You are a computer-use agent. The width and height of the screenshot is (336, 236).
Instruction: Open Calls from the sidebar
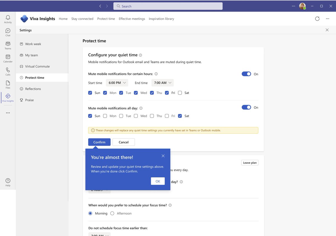pyautogui.click(x=8, y=72)
